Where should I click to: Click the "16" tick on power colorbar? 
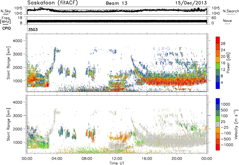pos(223,63)
